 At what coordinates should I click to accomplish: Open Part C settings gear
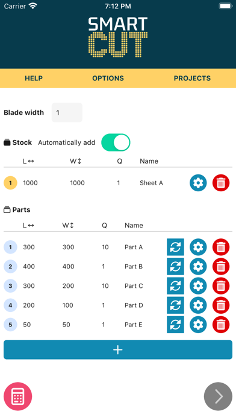pyautogui.click(x=198, y=286)
